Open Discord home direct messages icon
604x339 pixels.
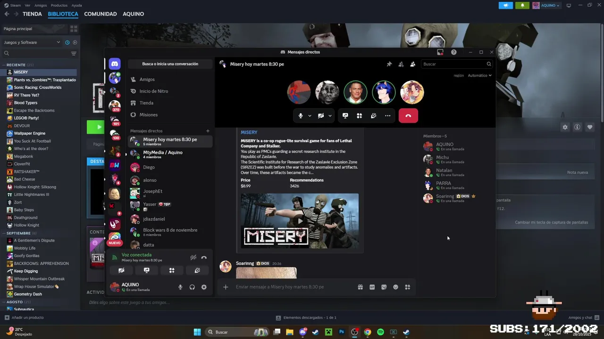pyautogui.click(x=115, y=64)
